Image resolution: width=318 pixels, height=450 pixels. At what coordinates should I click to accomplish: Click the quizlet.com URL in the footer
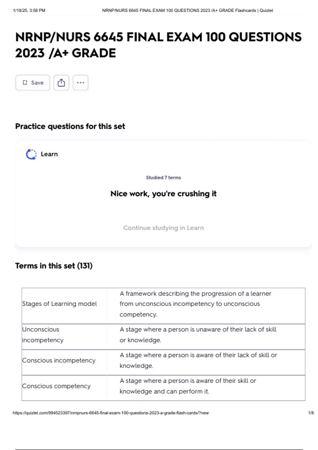pos(111,413)
